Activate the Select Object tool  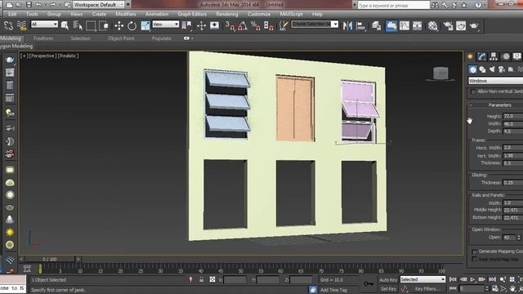[65, 25]
